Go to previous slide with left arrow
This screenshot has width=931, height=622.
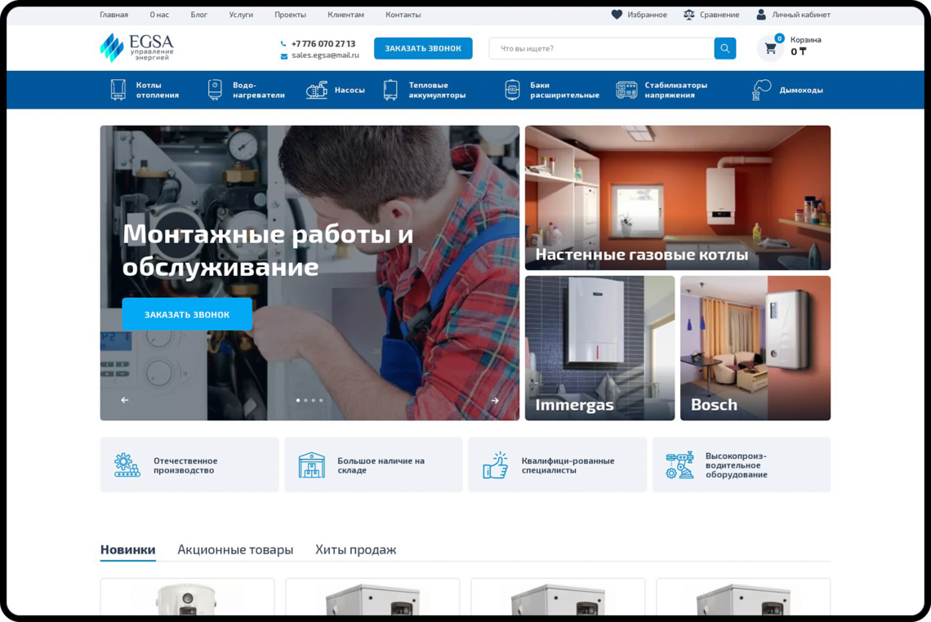pyautogui.click(x=125, y=400)
